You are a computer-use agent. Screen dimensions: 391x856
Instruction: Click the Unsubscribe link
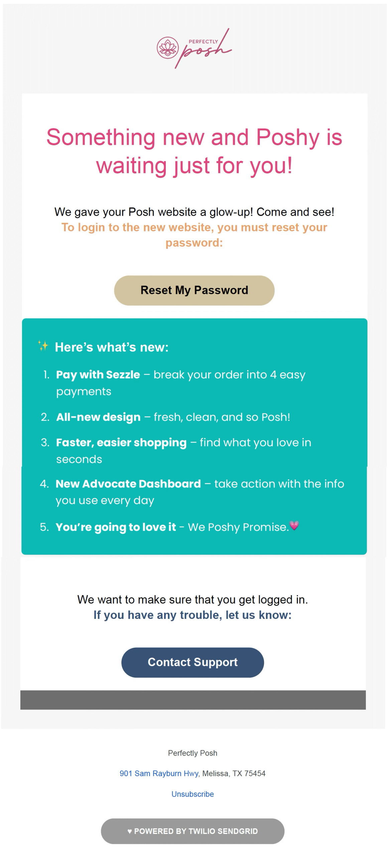(192, 794)
